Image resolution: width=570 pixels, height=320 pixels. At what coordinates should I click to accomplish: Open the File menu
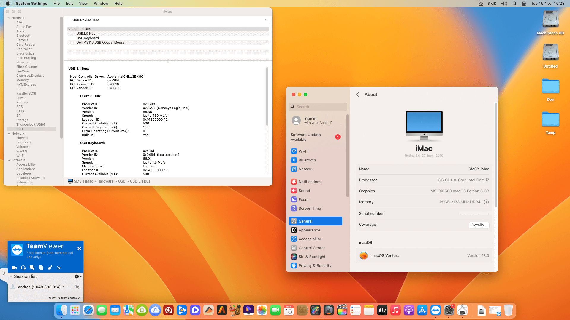pyautogui.click(x=56, y=4)
